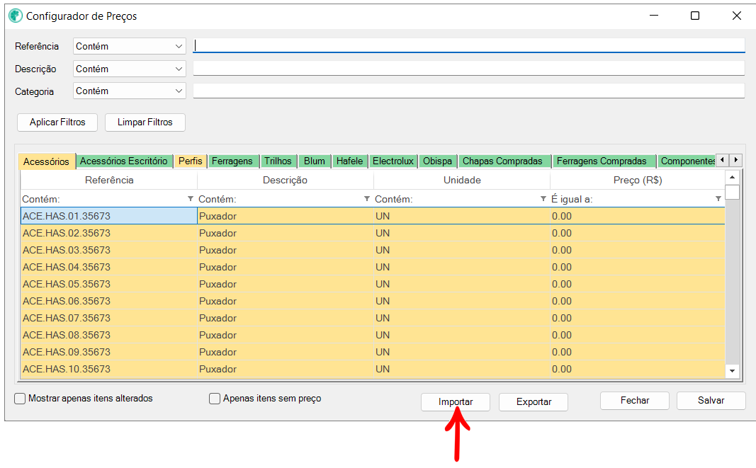This screenshot has height=468, width=756.
Task: Open the partially visible Componentes tab
Action: [x=687, y=161]
